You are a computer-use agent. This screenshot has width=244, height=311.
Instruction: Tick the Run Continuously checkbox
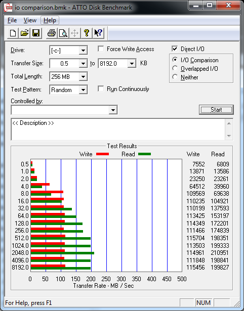click(101, 88)
